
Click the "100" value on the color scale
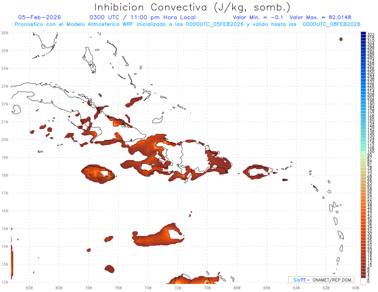tap(371, 152)
